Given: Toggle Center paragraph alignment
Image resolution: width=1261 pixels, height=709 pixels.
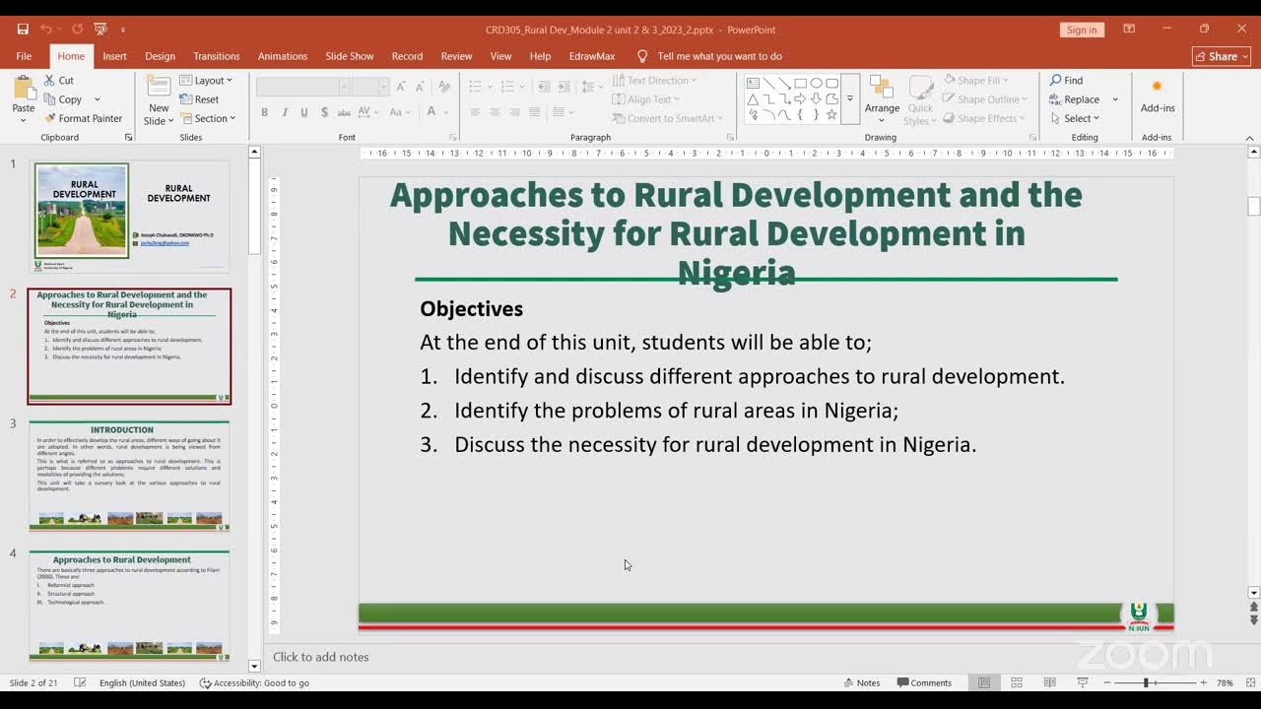Looking at the screenshot, I should coord(495,112).
